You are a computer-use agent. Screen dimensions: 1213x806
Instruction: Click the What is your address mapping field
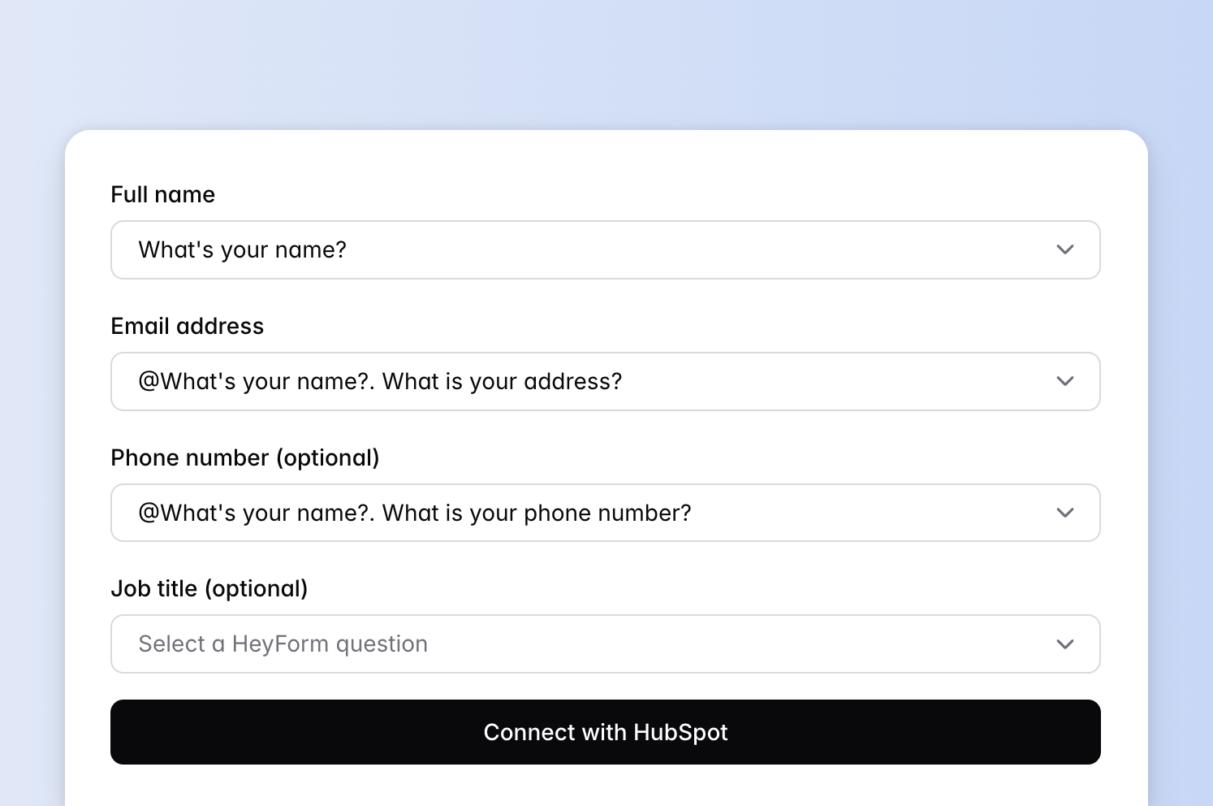[x=605, y=381]
